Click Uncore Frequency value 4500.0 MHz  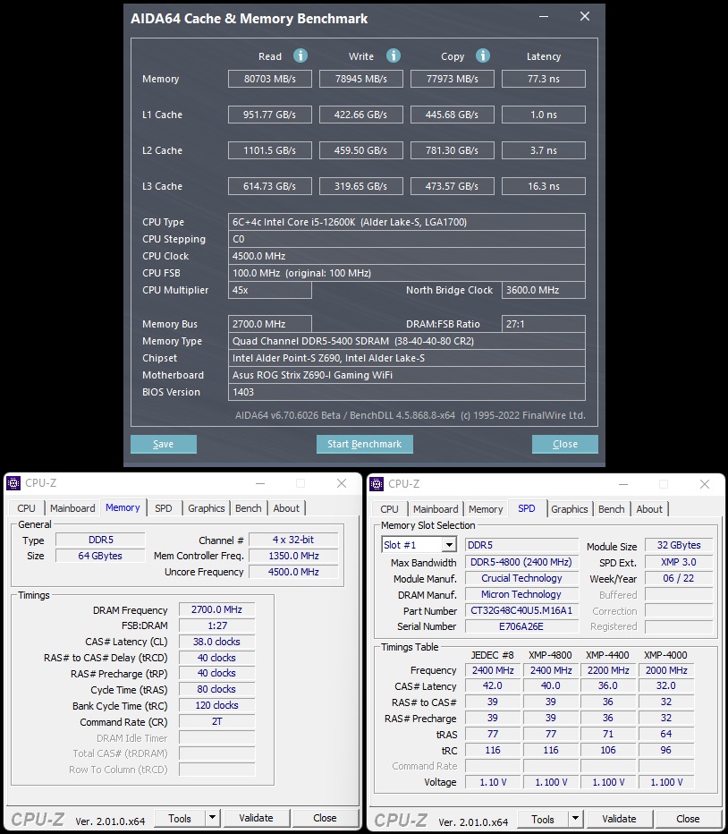pyautogui.click(x=293, y=572)
